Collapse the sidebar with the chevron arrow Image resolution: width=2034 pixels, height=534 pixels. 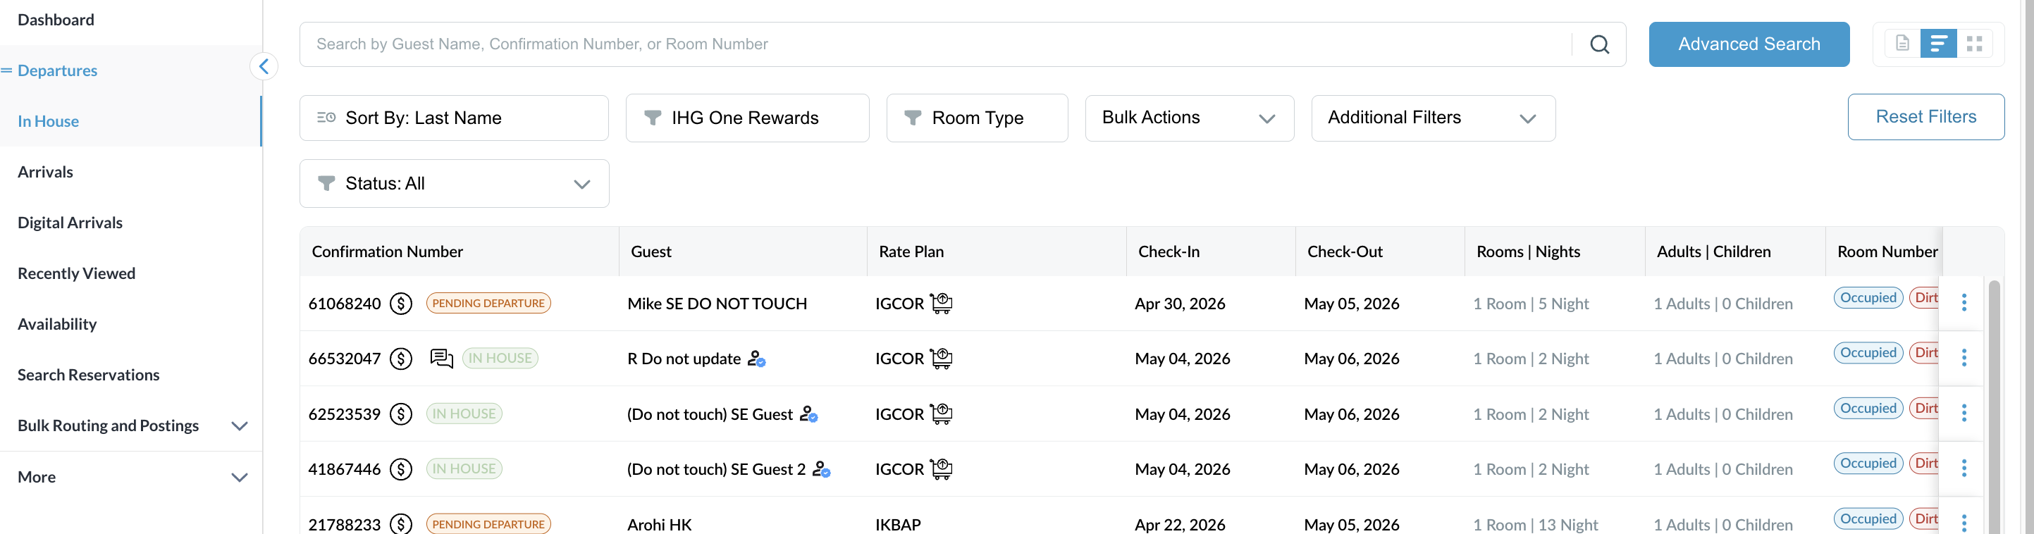(x=264, y=66)
